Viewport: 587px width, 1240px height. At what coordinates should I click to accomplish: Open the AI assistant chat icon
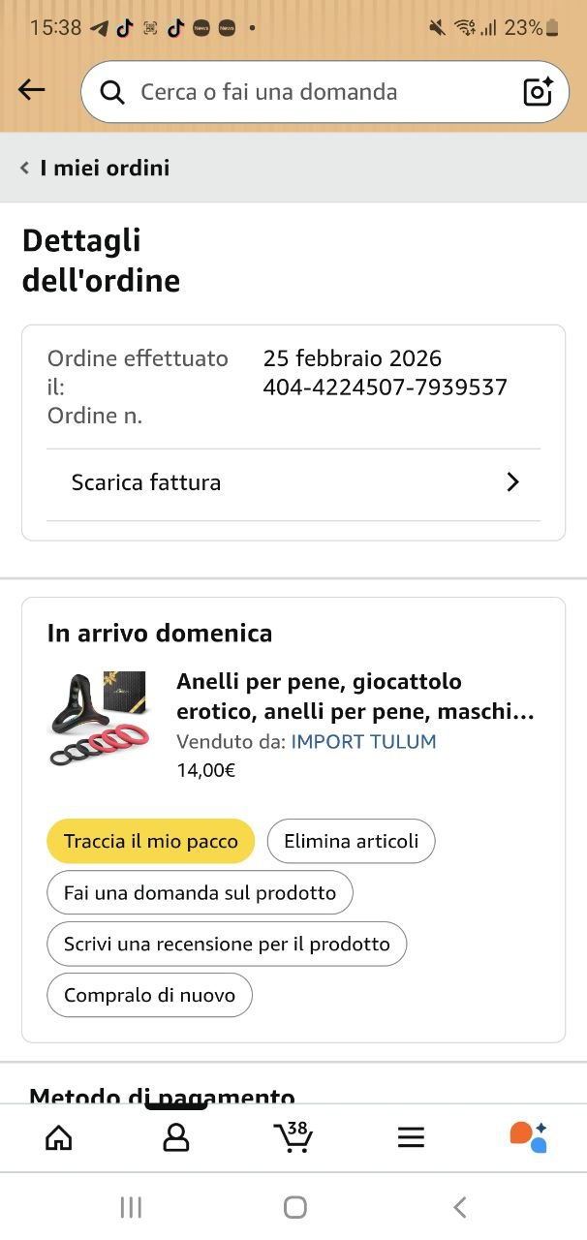[528, 1136]
